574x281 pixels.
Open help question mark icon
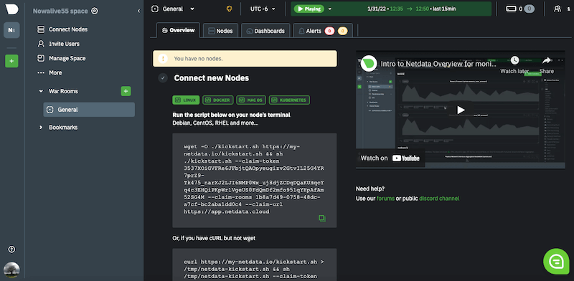point(11,249)
